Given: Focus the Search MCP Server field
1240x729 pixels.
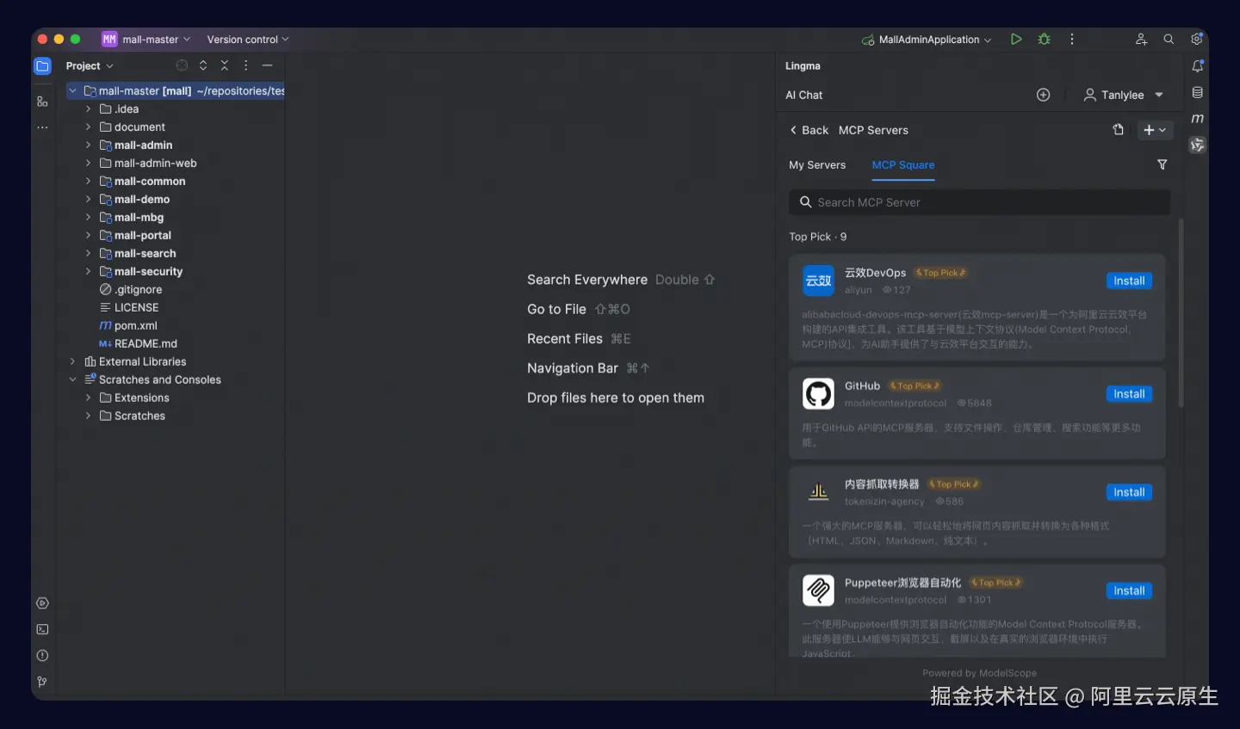Looking at the screenshot, I should [x=979, y=202].
